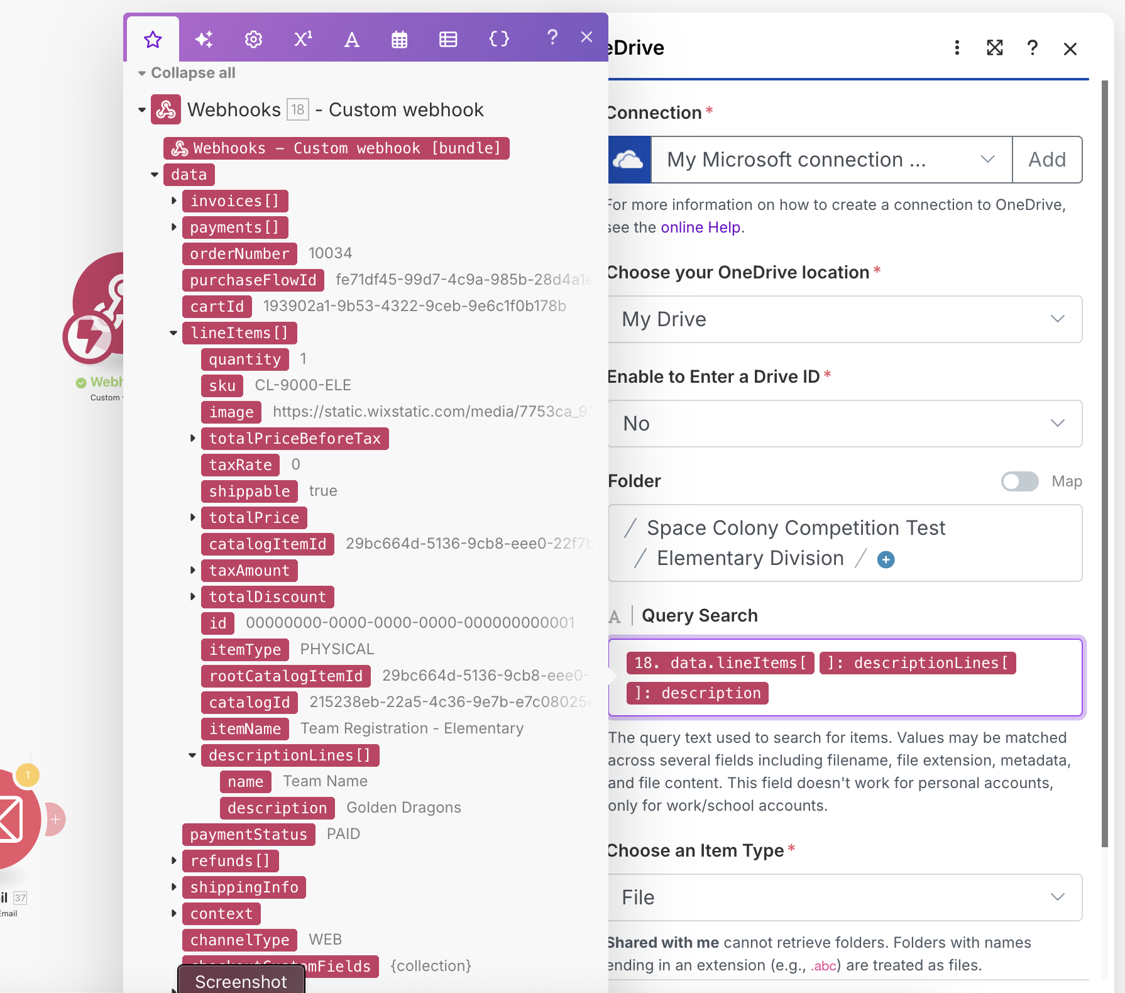
Task: Insert the quantity variable
Action: click(x=245, y=359)
